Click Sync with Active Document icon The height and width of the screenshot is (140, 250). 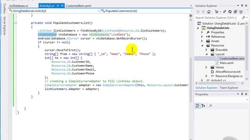225,12
